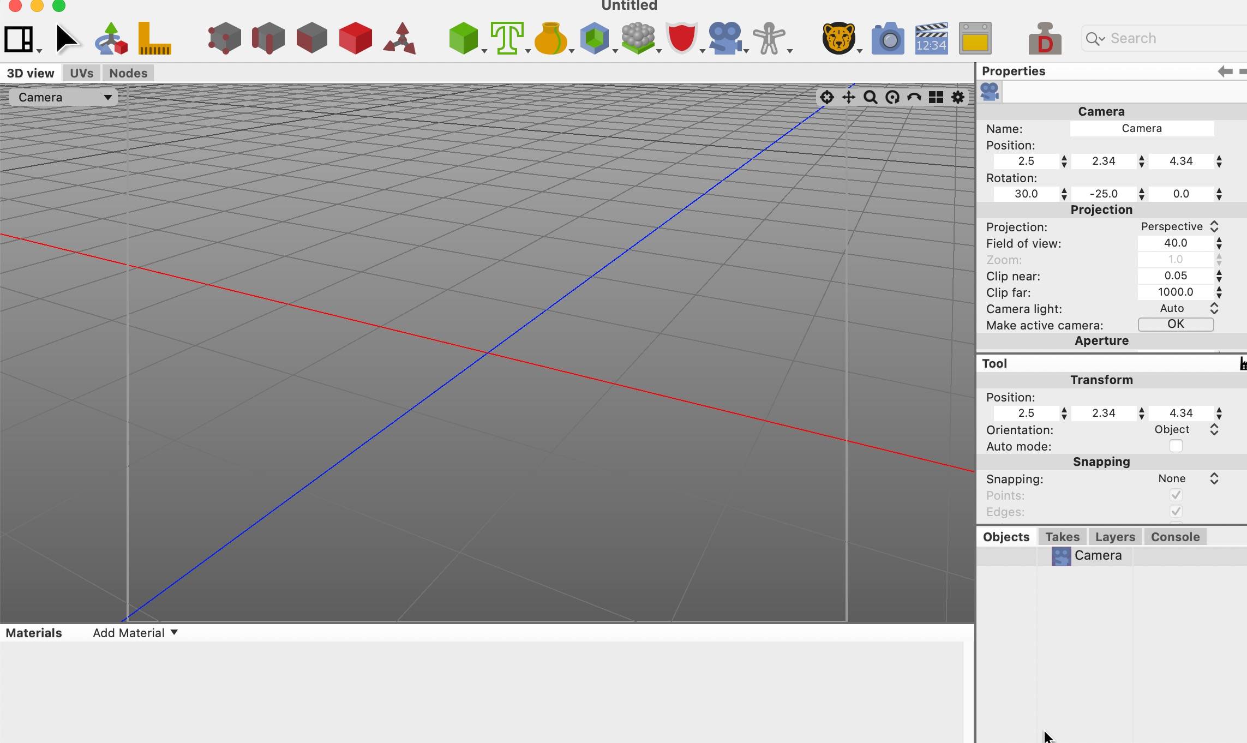
Task: Open the Projection Perspective dropdown
Action: [x=1178, y=226]
